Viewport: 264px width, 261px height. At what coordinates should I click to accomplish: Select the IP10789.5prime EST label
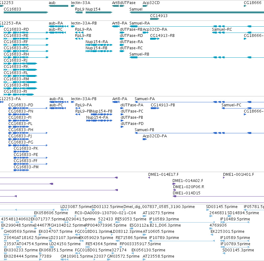pos(235,244)
